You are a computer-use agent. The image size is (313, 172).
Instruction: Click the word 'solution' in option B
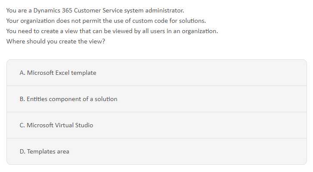106,99
